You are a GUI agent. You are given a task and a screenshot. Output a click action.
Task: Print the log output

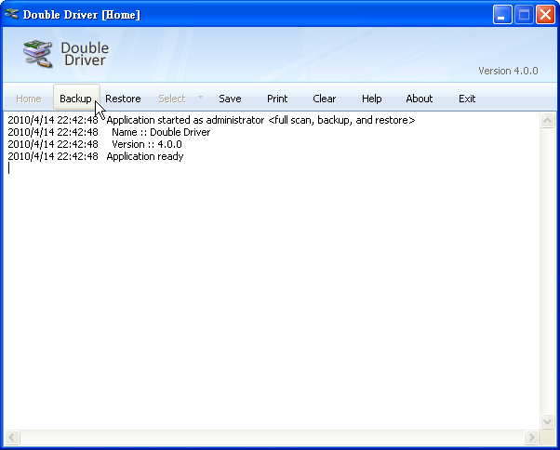coord(277,99)
